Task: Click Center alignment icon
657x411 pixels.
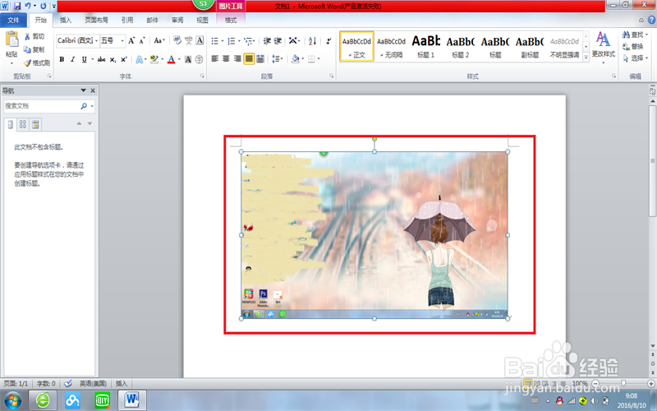Action: (x=227, y=59)
